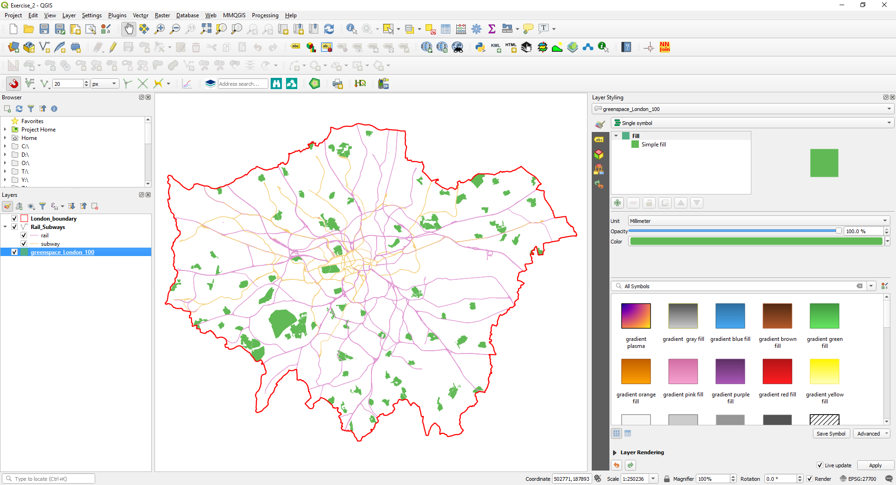Toggle visibility of greenspace_London_100 layer

14,252
